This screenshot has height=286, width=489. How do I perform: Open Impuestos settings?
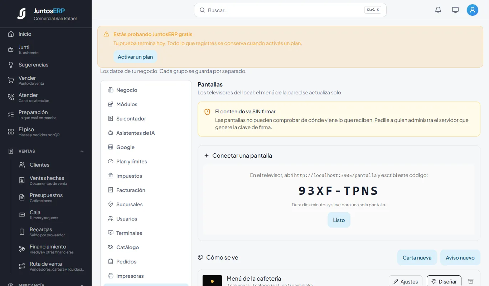pyautogui.click(x=146, y=176)
